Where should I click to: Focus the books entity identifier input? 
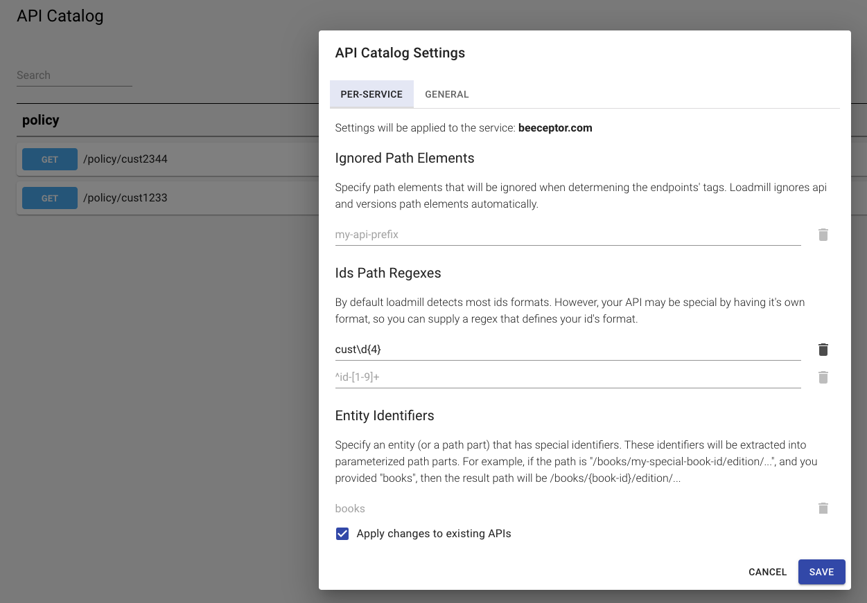pyautogui.click(x=567, y=508)
